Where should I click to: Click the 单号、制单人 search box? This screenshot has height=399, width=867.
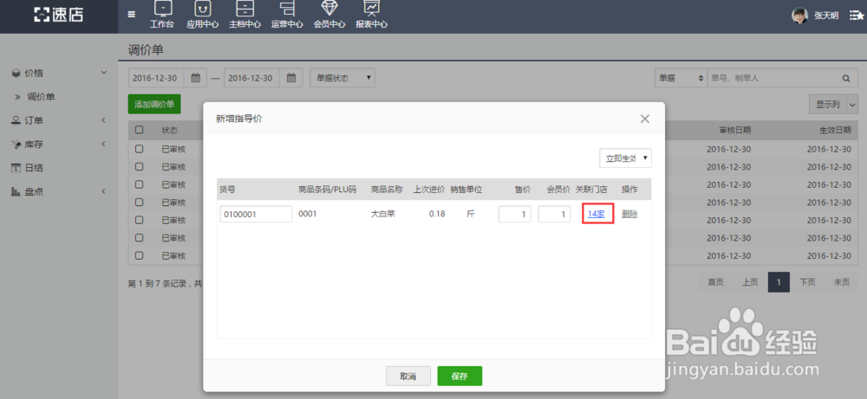click(772, 79)
